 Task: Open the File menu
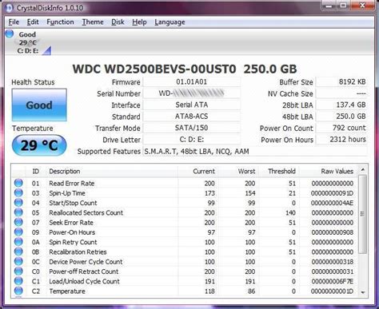click(14, 22)
